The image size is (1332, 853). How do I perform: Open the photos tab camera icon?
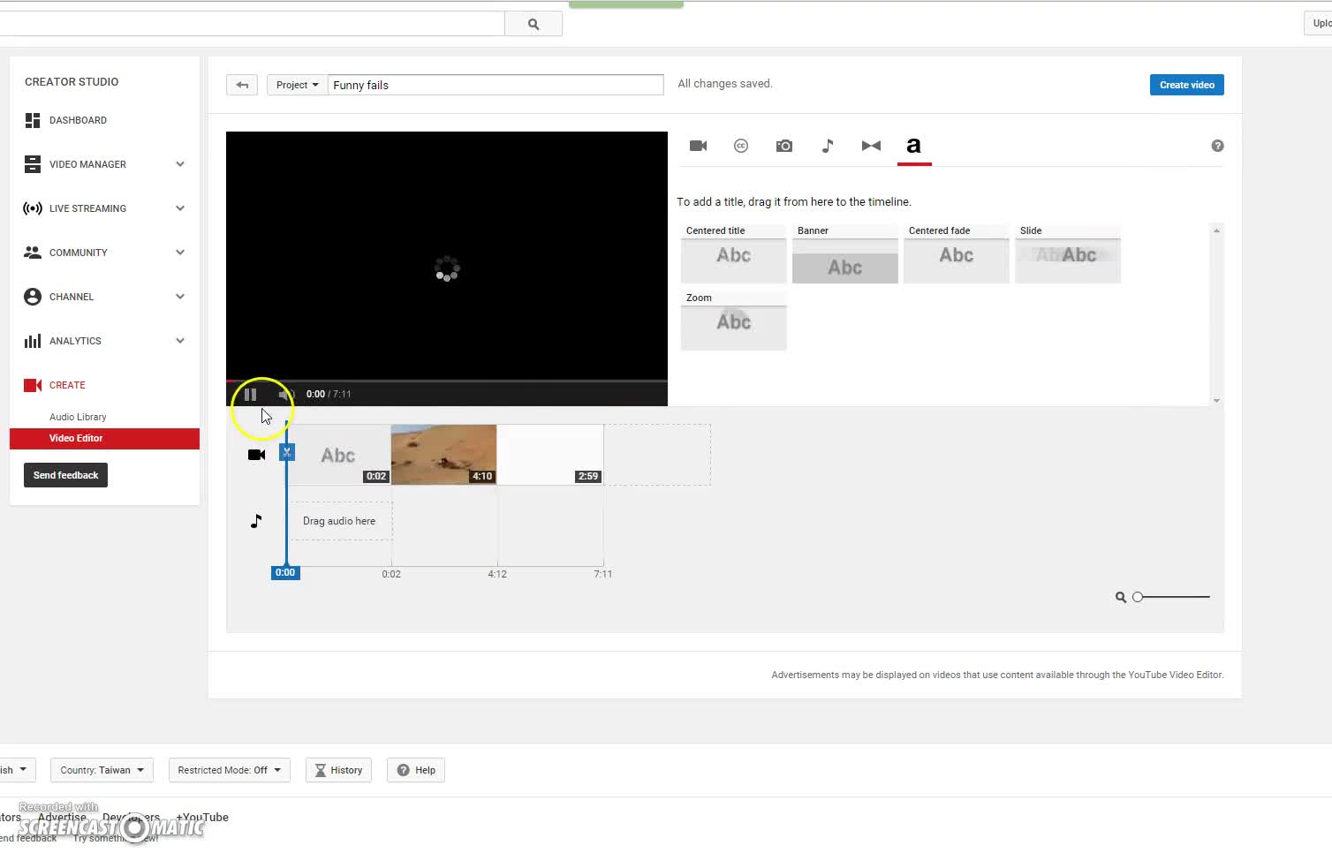[x=784, y=146]
